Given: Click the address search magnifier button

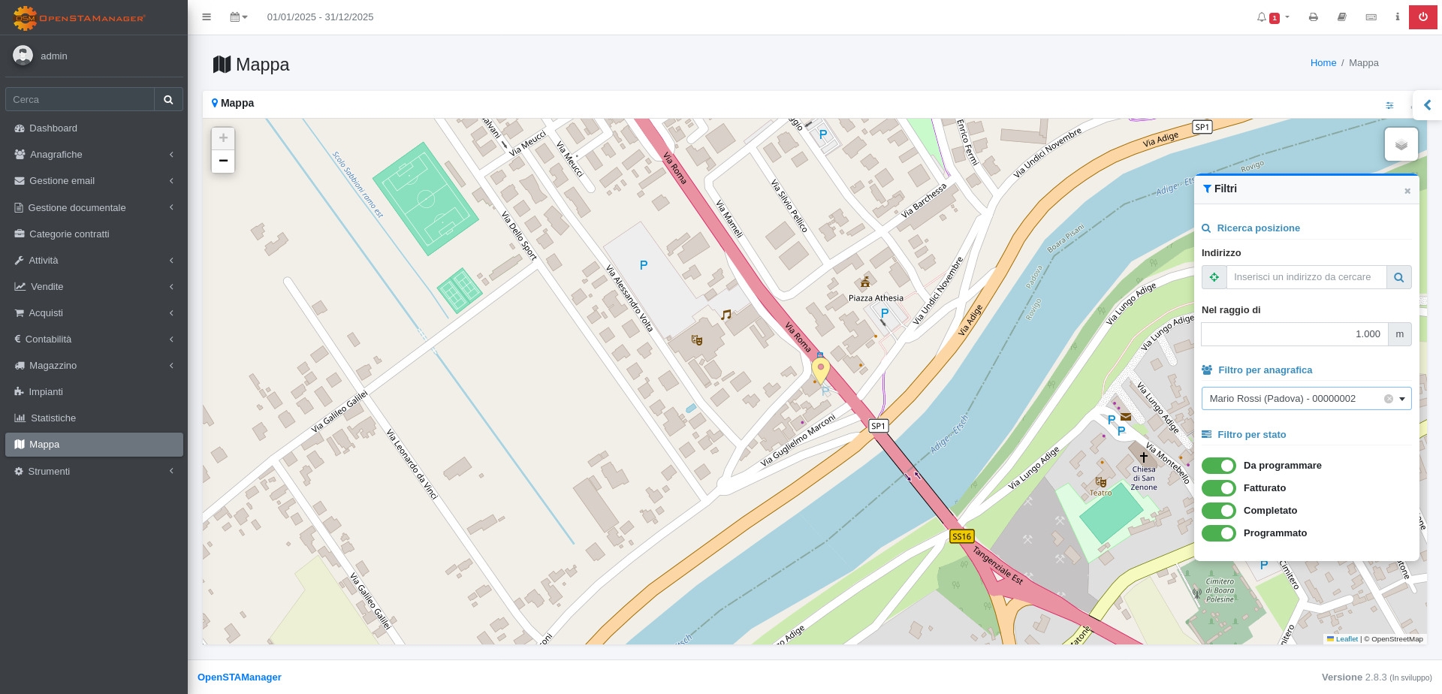Looking at the screenshot, I should [1398, 277].
